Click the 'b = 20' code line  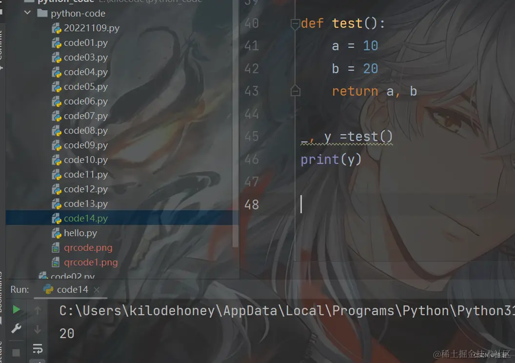[355, 69]
